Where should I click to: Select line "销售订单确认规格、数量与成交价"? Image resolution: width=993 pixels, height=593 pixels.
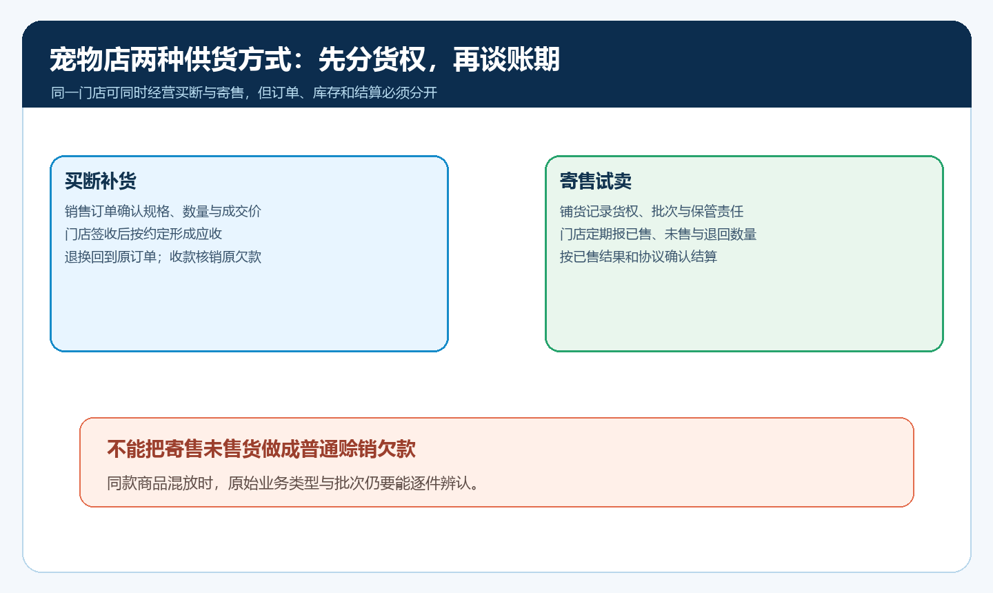coord(163,211)
